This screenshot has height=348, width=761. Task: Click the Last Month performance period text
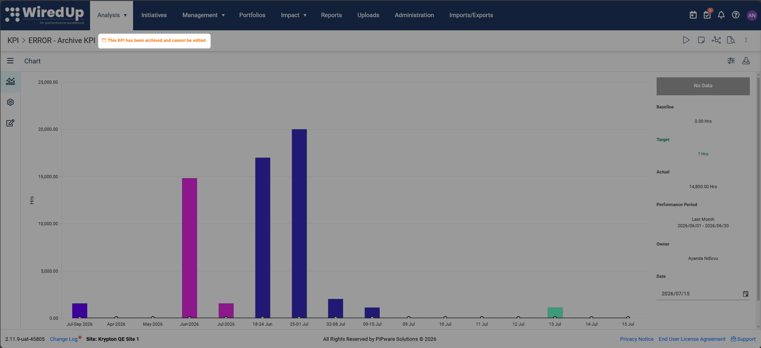pos(703,219)
